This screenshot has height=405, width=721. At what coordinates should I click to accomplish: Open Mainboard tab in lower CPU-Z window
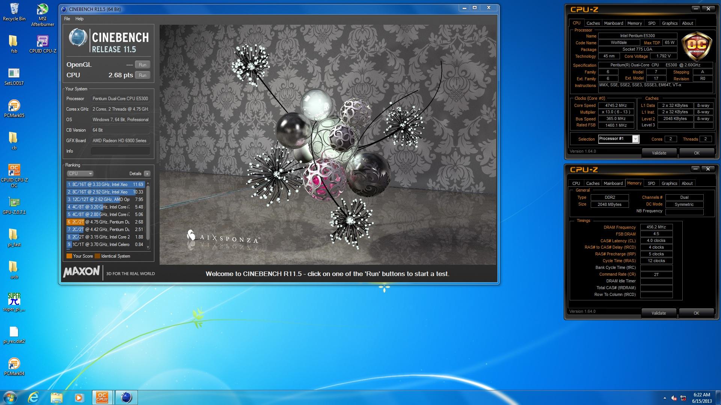[x=613, y=183]
